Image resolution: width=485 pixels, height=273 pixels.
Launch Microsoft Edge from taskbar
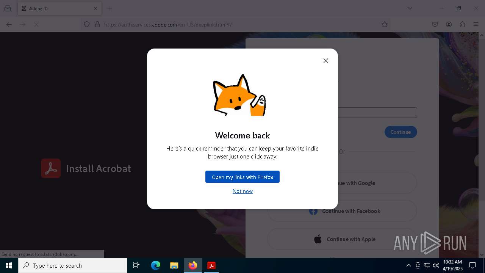point(156,265)
